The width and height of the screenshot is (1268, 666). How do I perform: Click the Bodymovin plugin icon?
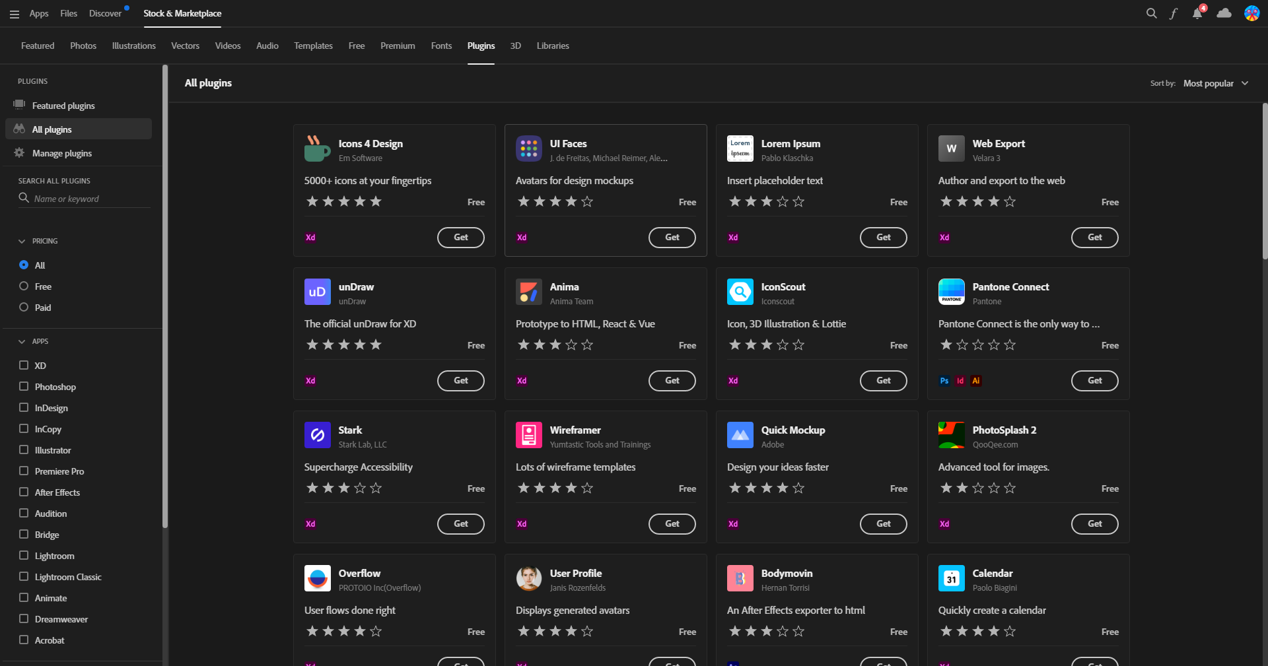[740, 578]
